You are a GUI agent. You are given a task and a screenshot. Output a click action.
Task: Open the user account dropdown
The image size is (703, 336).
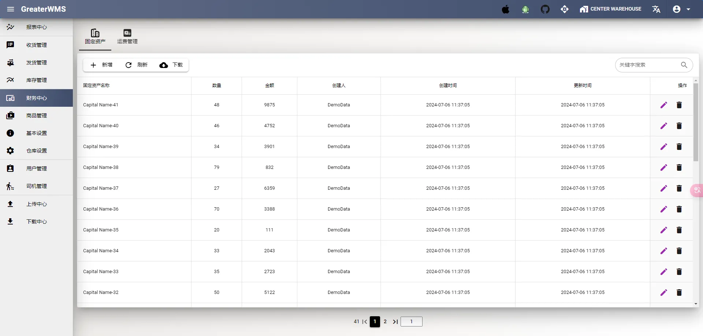[x=681, y=9]
